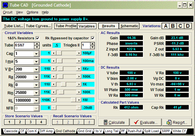Increase Triodes II count with up arrow
The width and height of the screenshot is (195, 136).
(x=92, y=44)
